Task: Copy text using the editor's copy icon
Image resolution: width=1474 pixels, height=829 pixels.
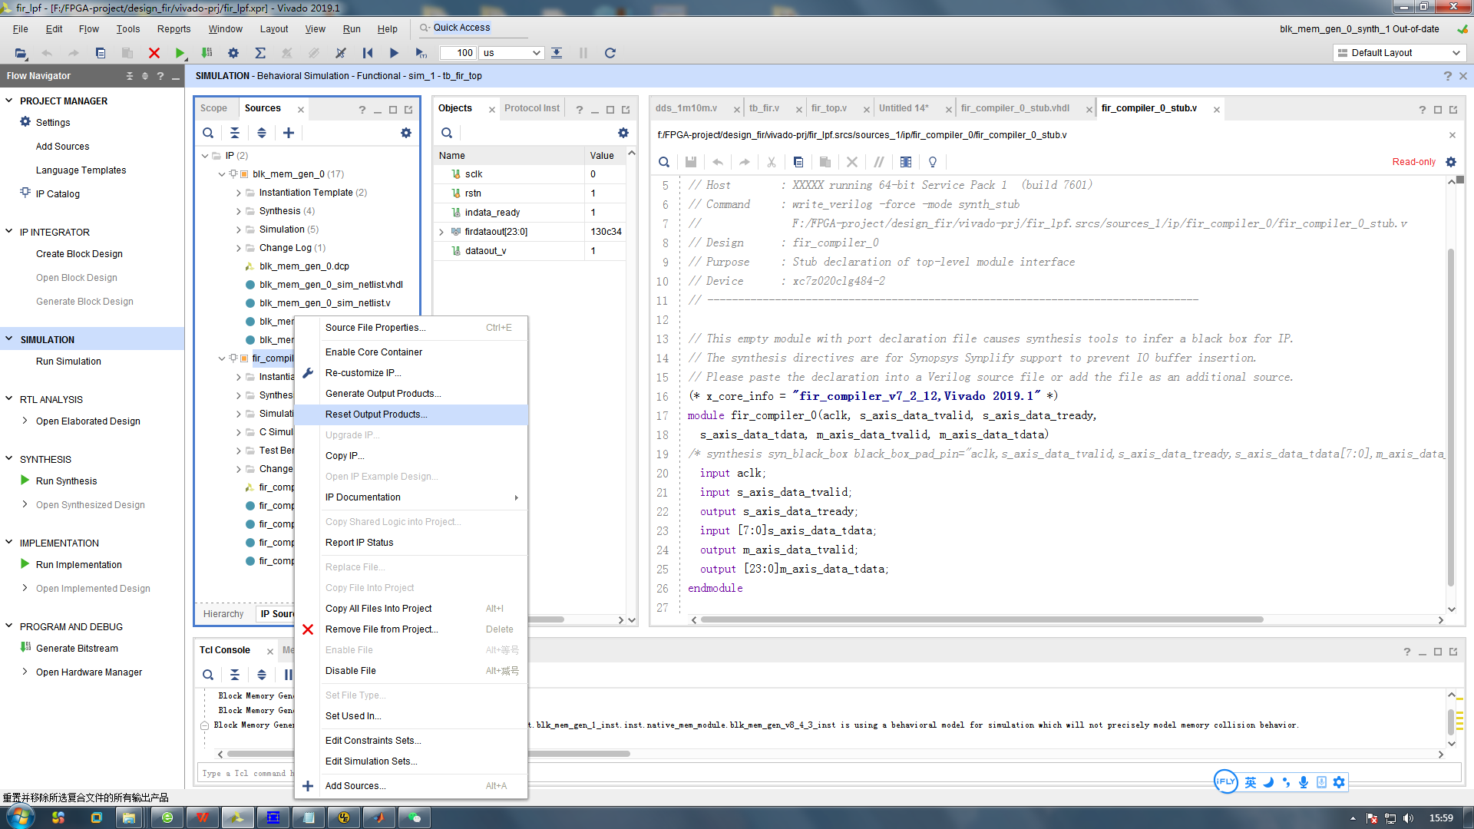Action: 798,162
